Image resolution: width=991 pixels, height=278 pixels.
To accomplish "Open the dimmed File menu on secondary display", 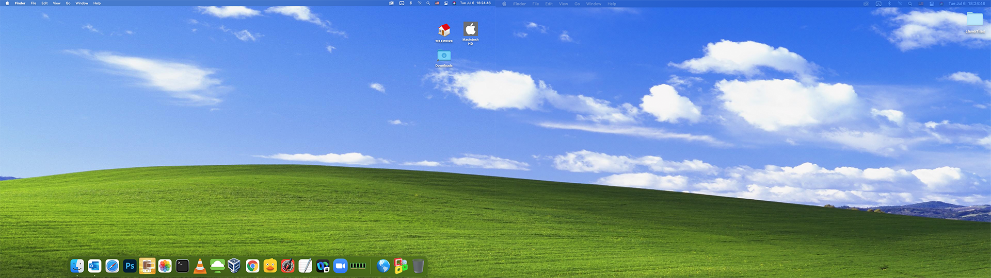I will tap(536, 4).
